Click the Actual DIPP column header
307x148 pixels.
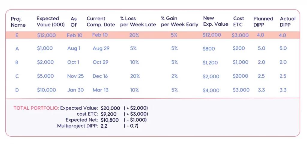coord(288,22)
